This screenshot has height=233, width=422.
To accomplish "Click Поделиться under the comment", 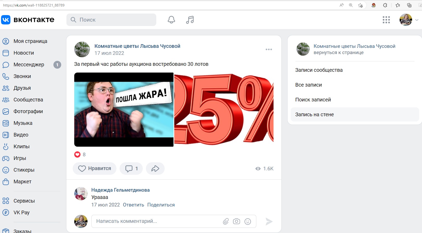I will [x=161, y=205].
